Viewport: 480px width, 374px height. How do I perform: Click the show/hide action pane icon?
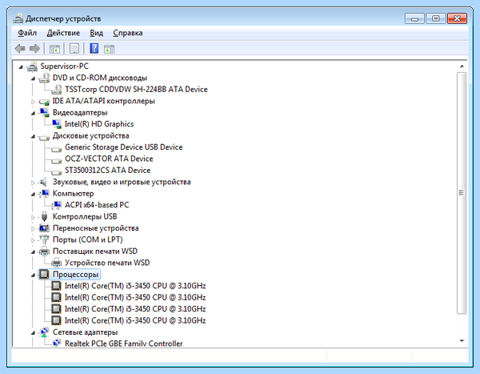point(110,49)
